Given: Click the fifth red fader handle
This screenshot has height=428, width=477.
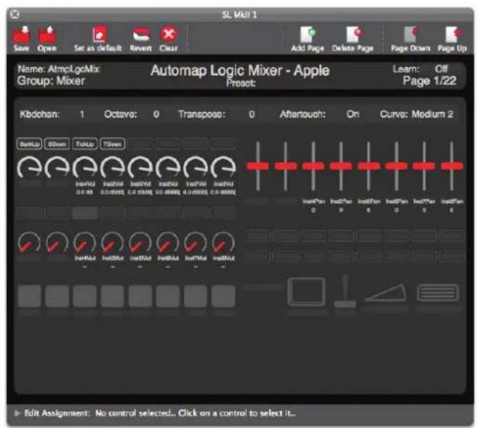Looking at the screenshot, I should click(369, 166).
